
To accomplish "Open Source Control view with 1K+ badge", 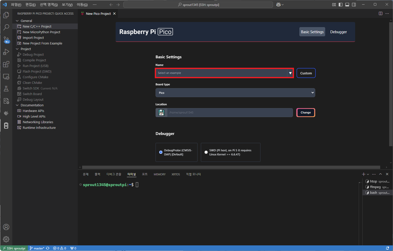I will (6, 40).
